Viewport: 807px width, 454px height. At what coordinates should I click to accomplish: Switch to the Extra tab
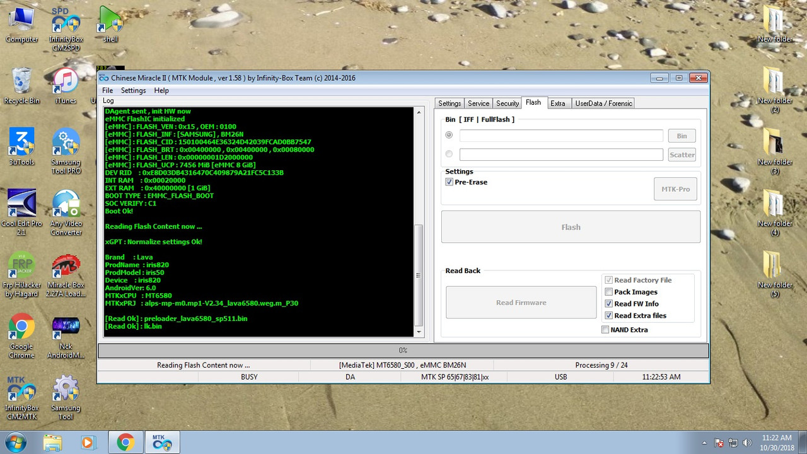(558, 103)
